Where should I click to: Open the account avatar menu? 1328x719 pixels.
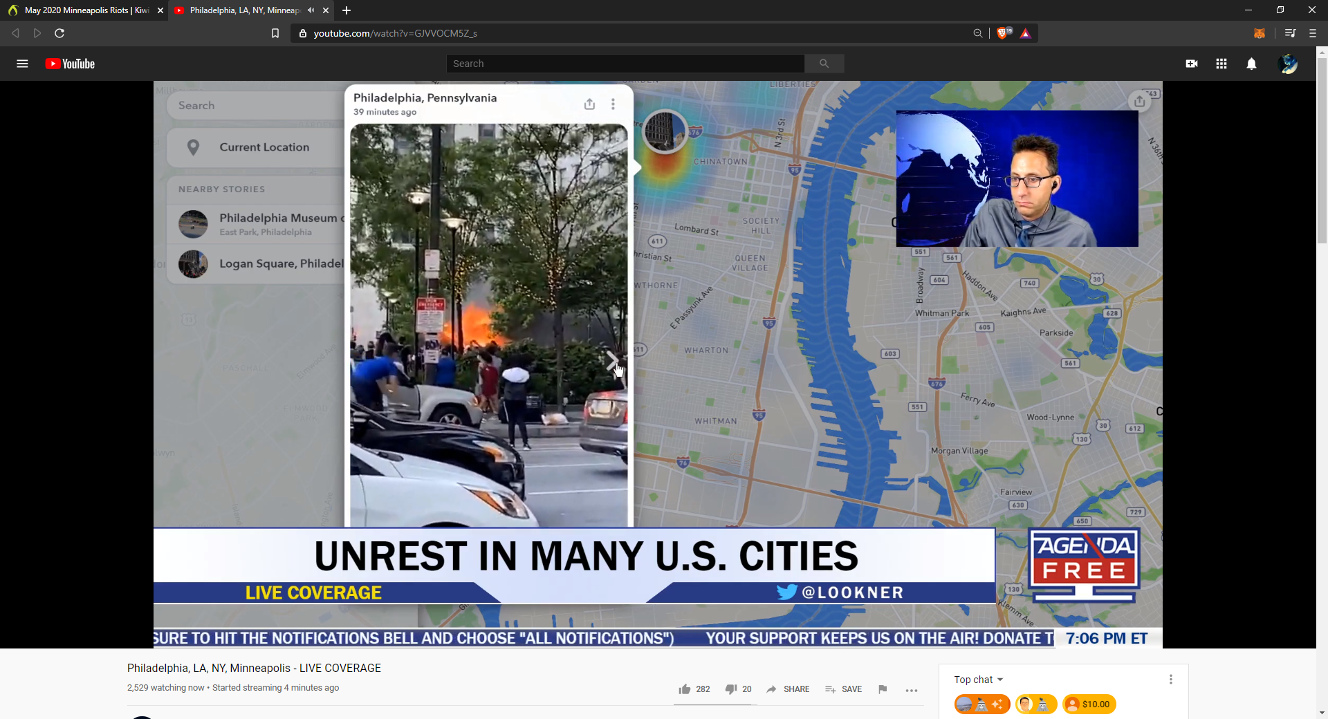1288,64
